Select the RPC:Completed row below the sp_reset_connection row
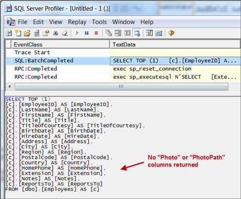241x199 pixels. pos(123,77)
